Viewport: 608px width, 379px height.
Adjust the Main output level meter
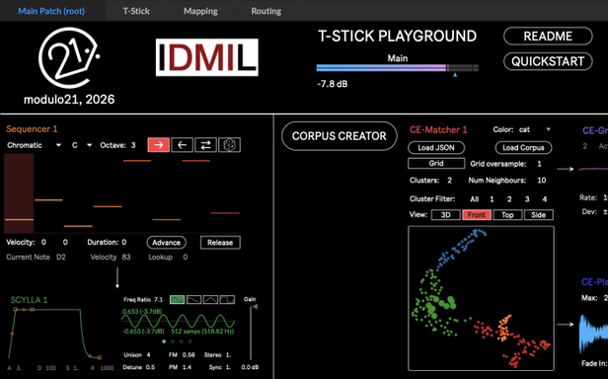pos(398,68)
